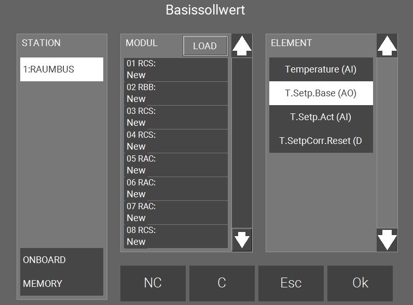Cancel with the Esc button
This screenshot has height=305, width=413.
click(x=291, y=283)
